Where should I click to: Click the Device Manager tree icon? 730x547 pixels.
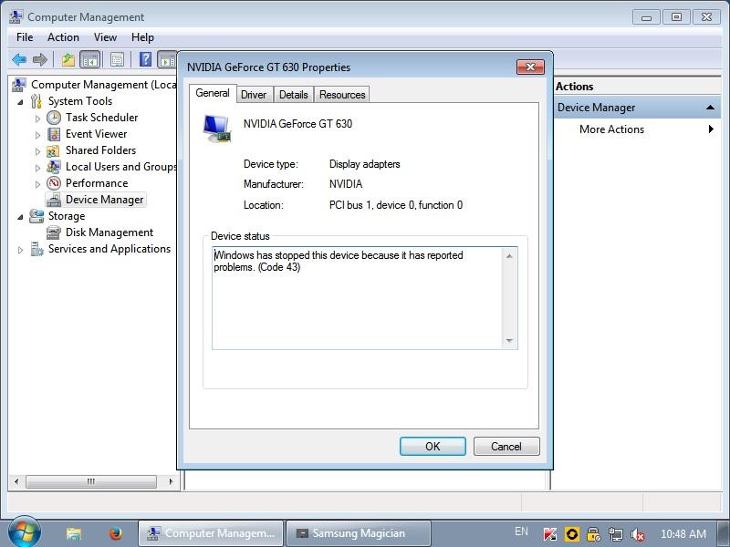pyautogui.click(x=54, y=200)
